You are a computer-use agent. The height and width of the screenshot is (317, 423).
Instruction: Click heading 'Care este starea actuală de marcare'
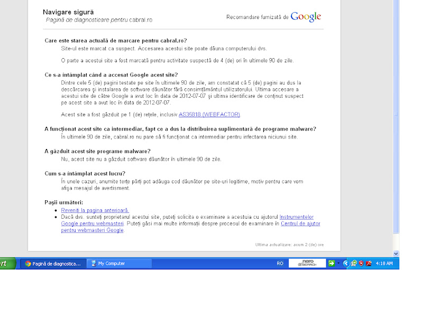pos(116,41)
